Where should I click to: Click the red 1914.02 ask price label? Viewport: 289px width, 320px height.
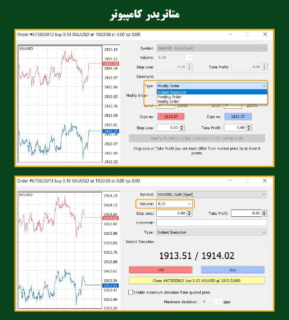click(111, 218)
